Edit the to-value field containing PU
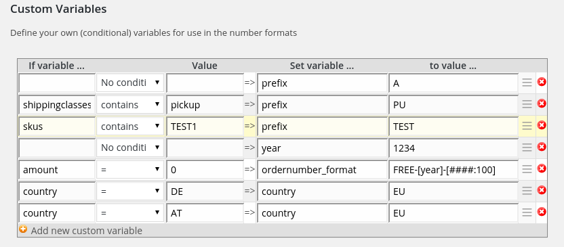This screenshot has width=564, height=247. click(454, 104)
